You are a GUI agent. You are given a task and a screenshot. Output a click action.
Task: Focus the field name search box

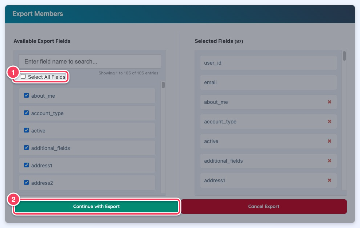tap(90, 61)
